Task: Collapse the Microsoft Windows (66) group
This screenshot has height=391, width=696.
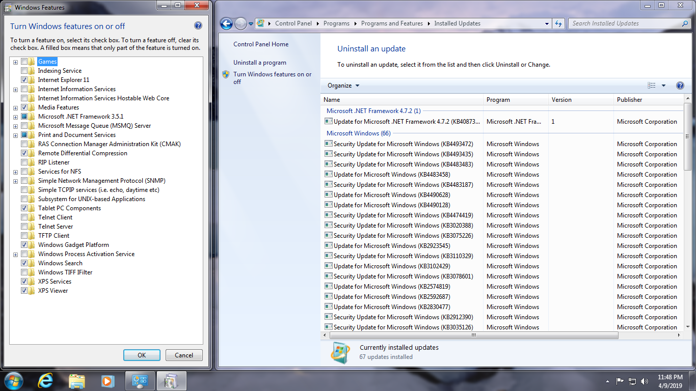Action: pos(358,133)
